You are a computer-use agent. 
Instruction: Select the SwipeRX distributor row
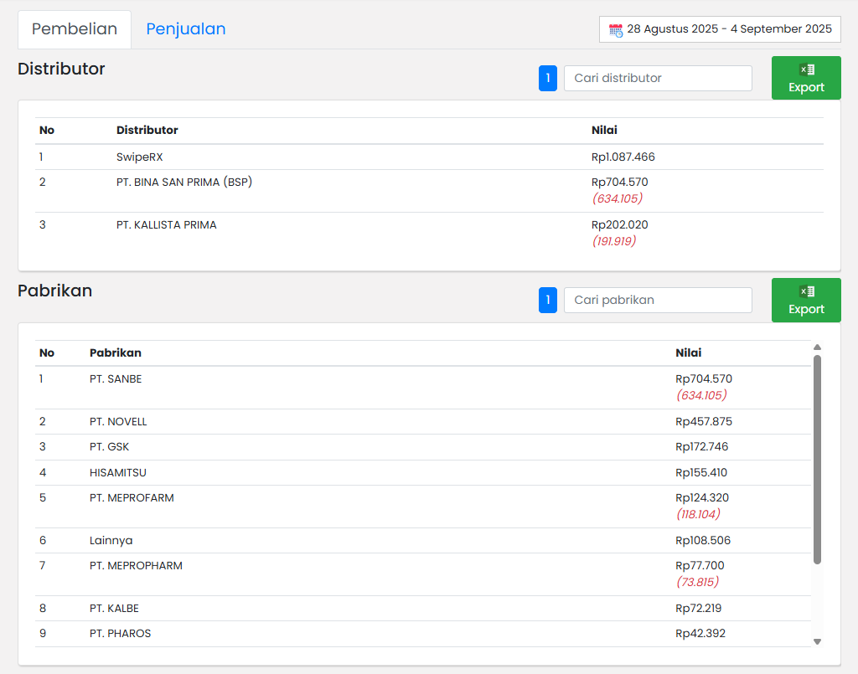pos(139,157)
